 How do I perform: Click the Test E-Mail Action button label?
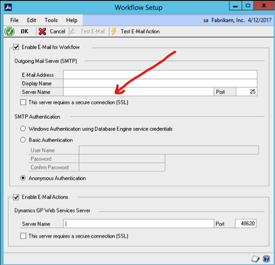tap(140, 31)
